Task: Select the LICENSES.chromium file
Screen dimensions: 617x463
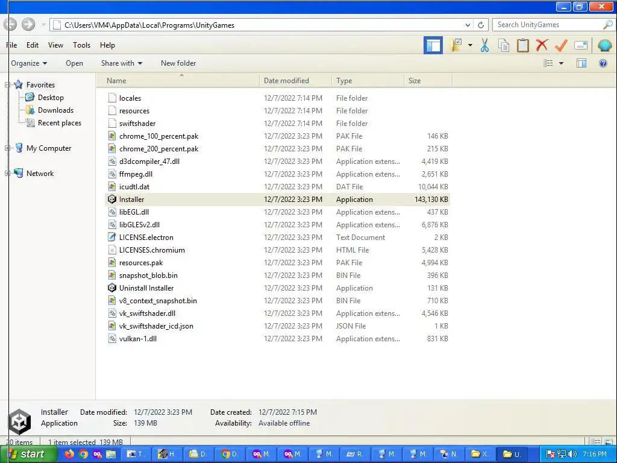Action: [x=152, y=250]
